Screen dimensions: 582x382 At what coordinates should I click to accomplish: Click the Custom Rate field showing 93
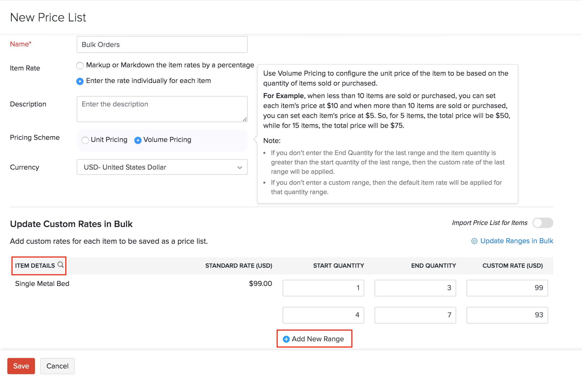pos(507,315)
